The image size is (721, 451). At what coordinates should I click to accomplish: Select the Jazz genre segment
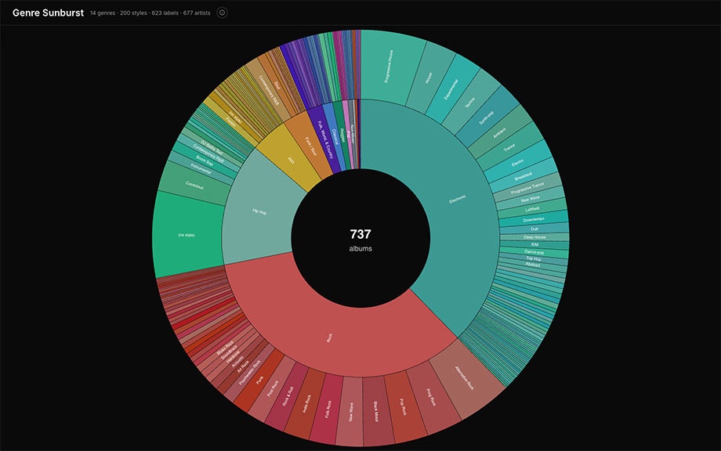coord(291,160)
